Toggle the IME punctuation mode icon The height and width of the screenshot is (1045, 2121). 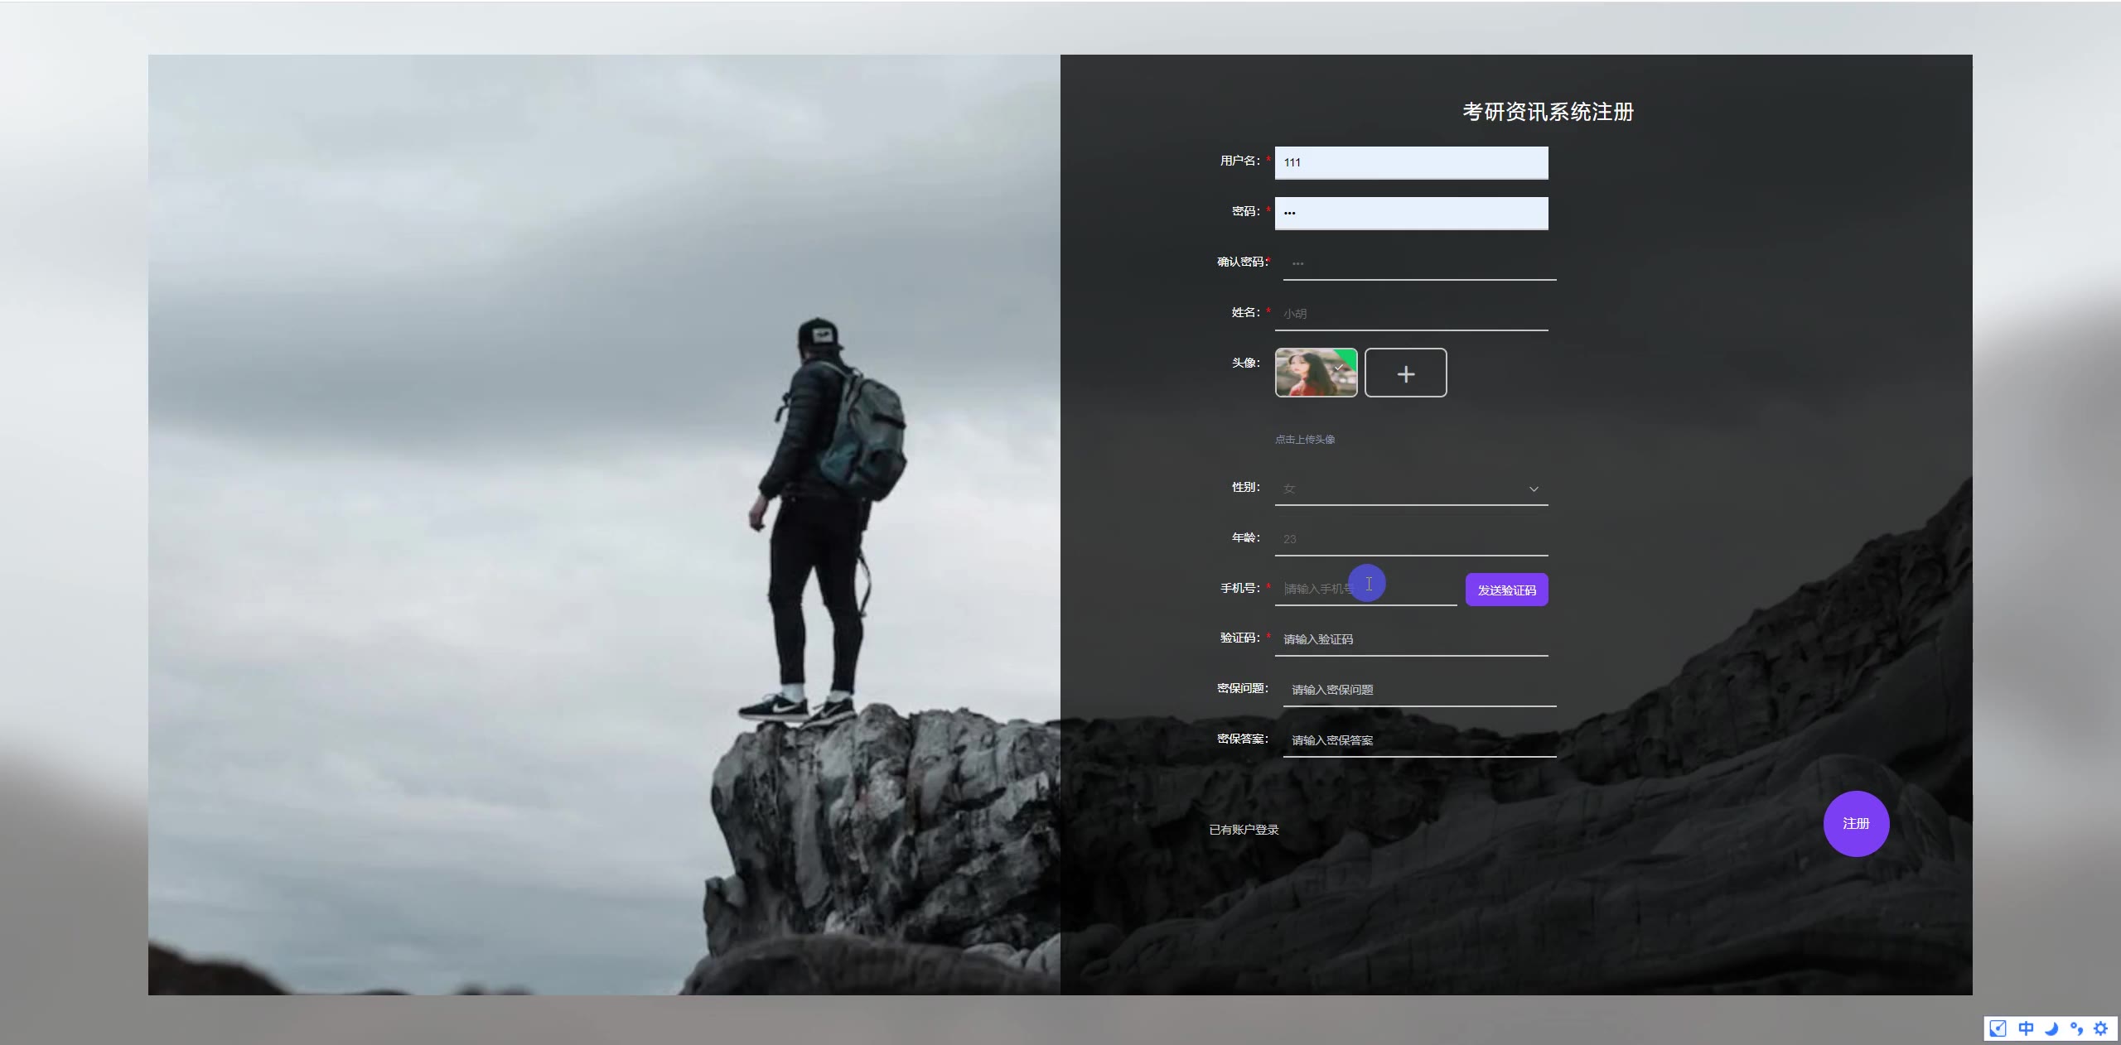click(x=2076, y=1028)
